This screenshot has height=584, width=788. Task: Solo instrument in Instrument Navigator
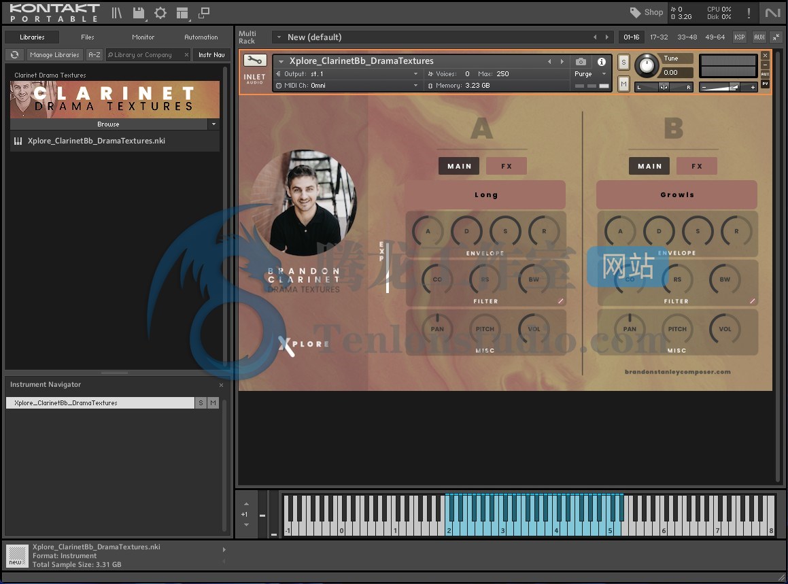point(201,402)
